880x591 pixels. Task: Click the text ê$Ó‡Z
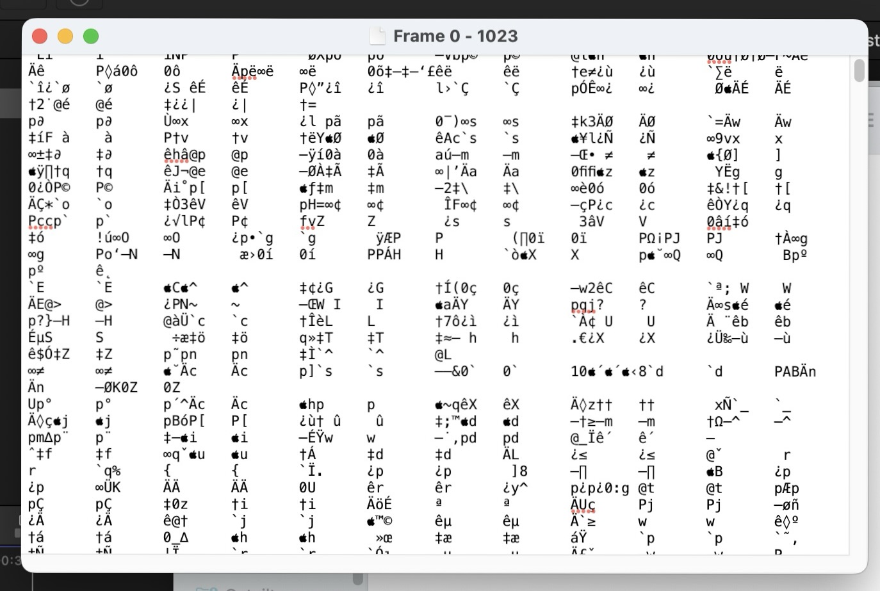pyautogui.click(x=49, y=355)
